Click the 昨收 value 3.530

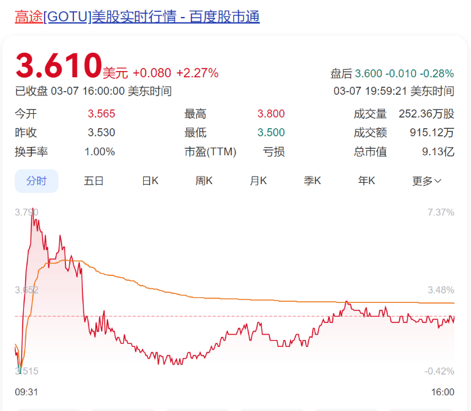point(102,133)
